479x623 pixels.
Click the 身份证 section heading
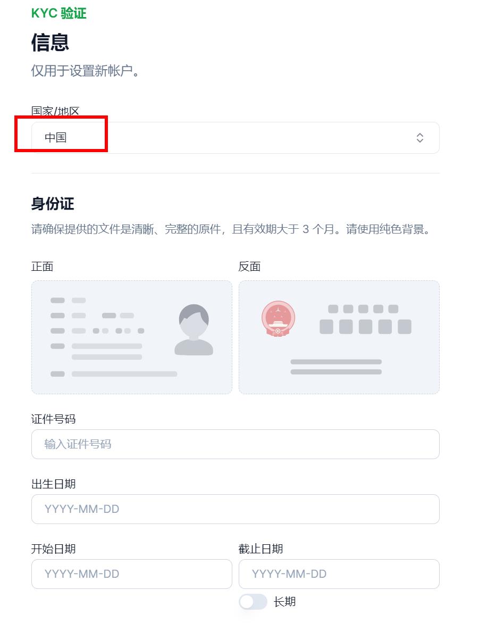[53, 204]
